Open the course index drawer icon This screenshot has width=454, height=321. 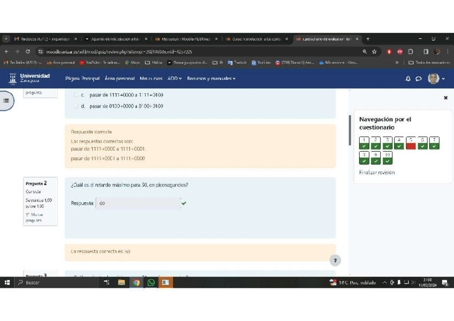pos(6,100)
